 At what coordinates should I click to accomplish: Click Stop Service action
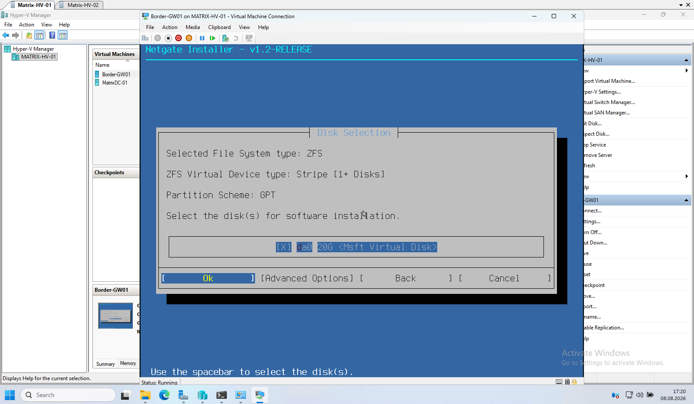[595, 145]
